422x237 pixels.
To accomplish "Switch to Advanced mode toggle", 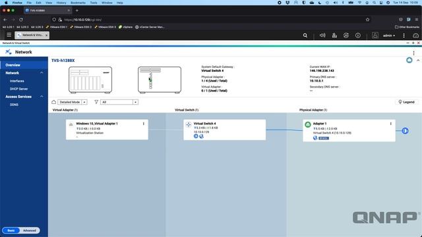I will coord(29,230).
